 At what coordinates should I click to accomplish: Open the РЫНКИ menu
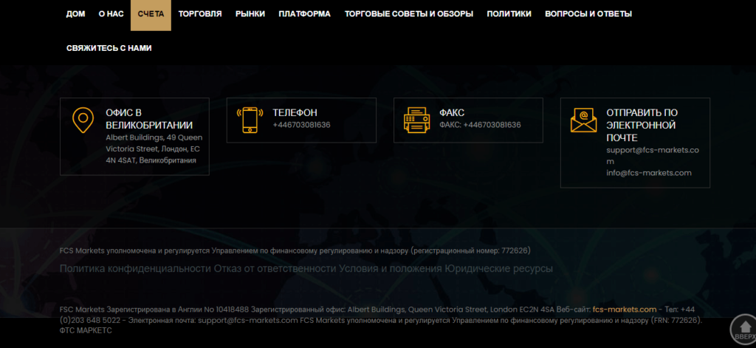coord(250,14)
